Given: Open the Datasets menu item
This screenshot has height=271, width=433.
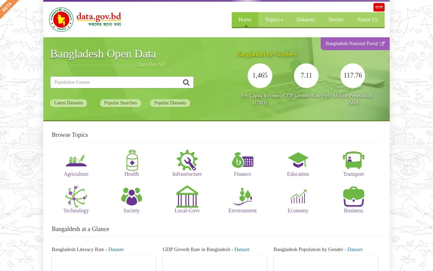Looking at the screenshot, I should [x=305, y=20].
